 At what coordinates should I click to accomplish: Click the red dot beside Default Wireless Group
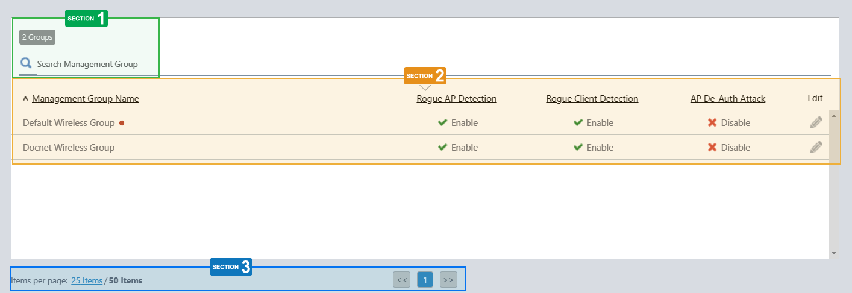click(122, 123)
